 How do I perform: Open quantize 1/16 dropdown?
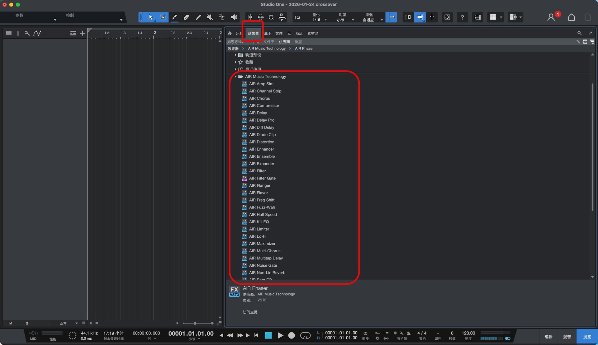click(325, 20)
